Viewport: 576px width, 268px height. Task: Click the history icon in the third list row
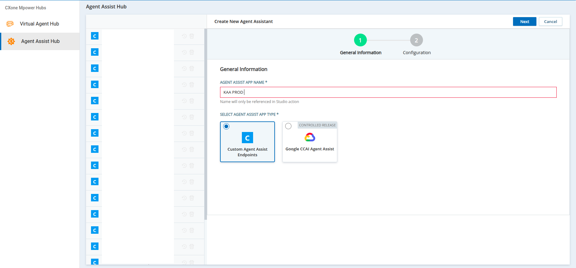point(184,68)
